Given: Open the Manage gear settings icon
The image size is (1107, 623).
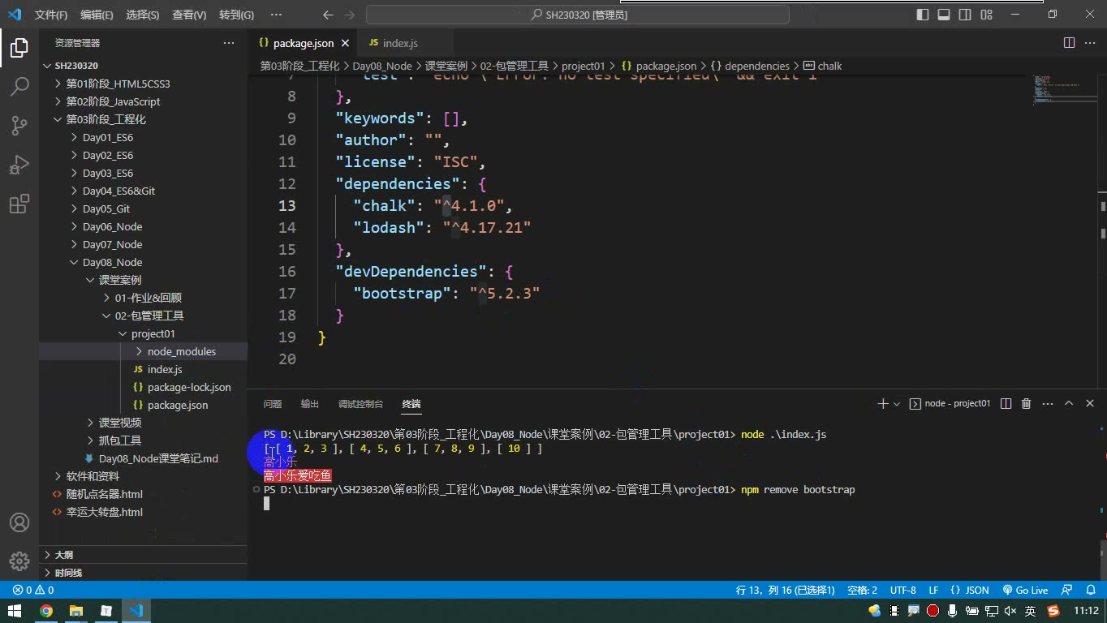Looking at the screenshot, I should (19, 561).
